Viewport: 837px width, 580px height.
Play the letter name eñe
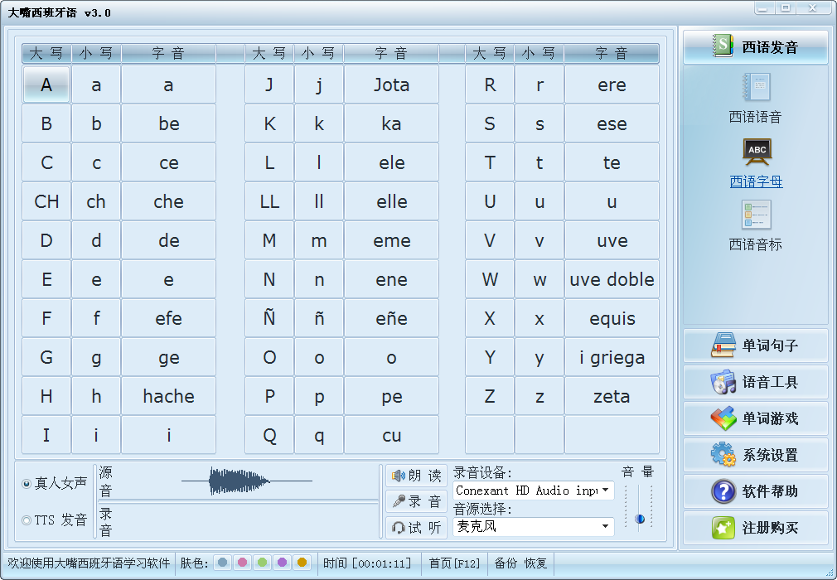(391, 318)
